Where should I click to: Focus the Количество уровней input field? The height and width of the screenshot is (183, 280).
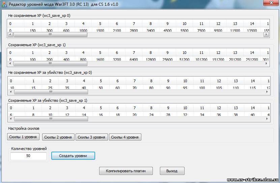tap(28, 156)
